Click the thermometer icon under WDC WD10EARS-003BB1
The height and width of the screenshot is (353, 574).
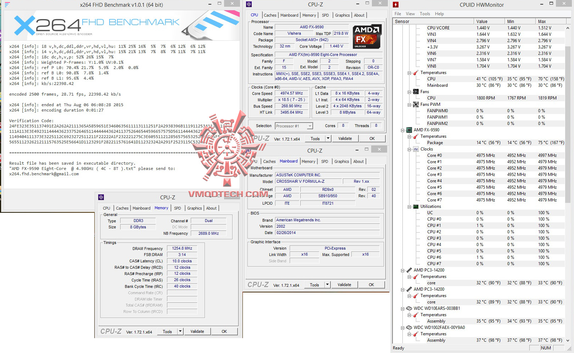click(x=416, y=315)
